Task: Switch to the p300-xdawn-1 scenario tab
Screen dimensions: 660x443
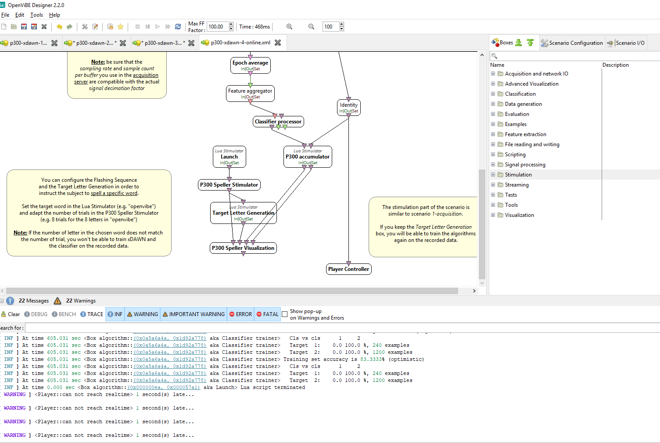Action: point(29,43)
